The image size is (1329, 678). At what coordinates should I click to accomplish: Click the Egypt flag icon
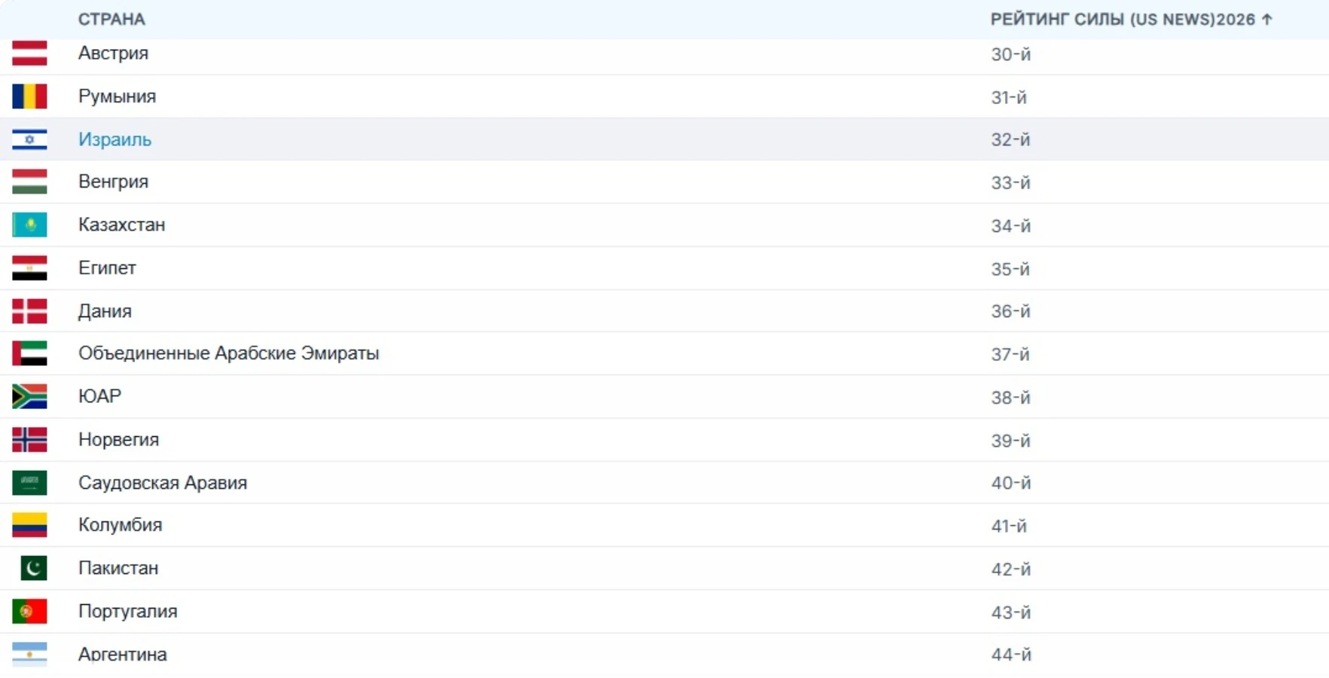[x=29, y=268]
